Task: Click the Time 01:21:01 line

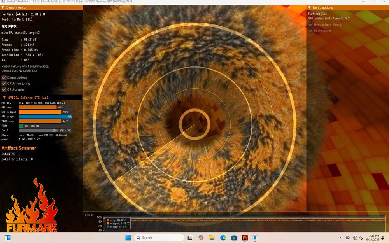Action: (19, 40)
